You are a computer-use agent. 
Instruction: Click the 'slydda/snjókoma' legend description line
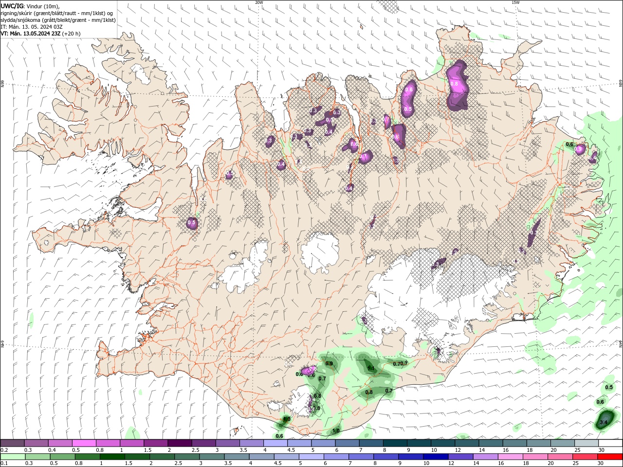tap(58, 20)
